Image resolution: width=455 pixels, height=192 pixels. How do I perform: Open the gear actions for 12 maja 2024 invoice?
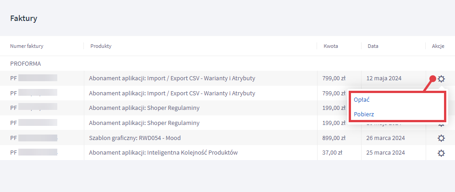[441, 78]
